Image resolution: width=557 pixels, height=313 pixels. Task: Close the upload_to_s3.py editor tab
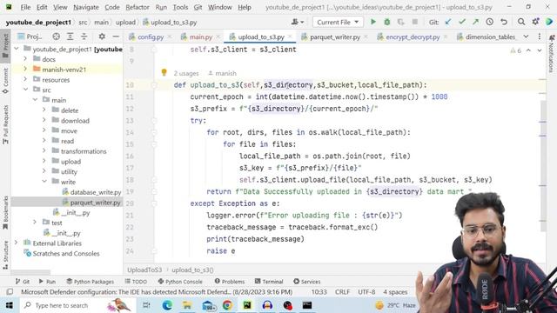tap(290, 37)
